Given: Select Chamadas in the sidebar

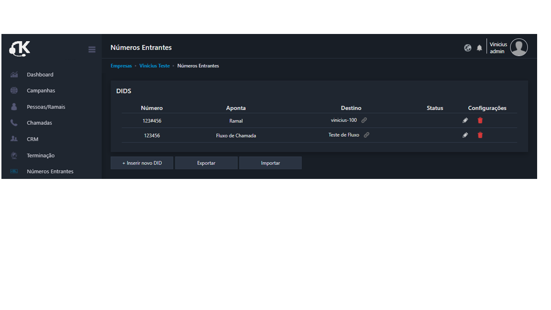Looking at the screenshot, I should 39,122.
